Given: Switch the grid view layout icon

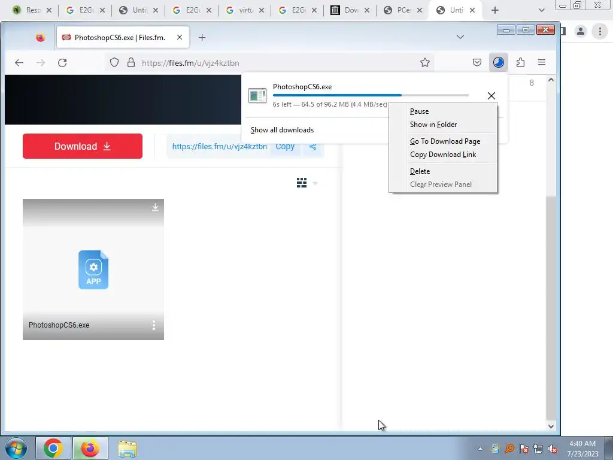Looking at the screenshot, I should pyautogui.click(x=302, y=183).
